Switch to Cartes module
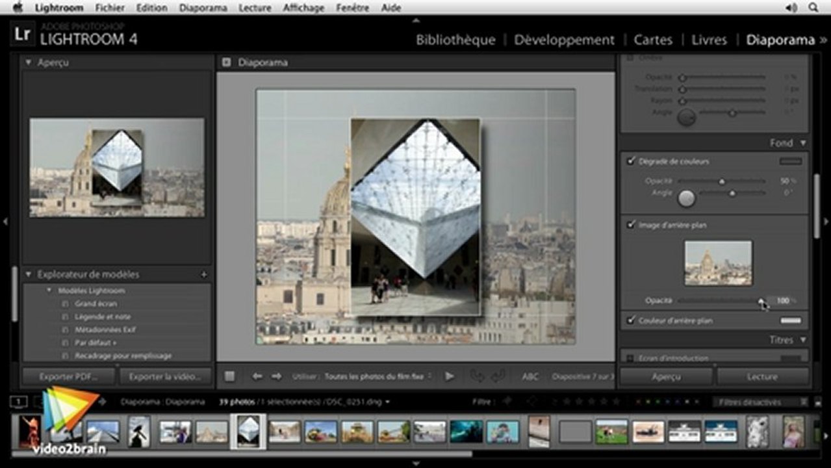Image resolution: width=831 pixels, height=468 pixels. pyautogui.click(x=653, y=40)
